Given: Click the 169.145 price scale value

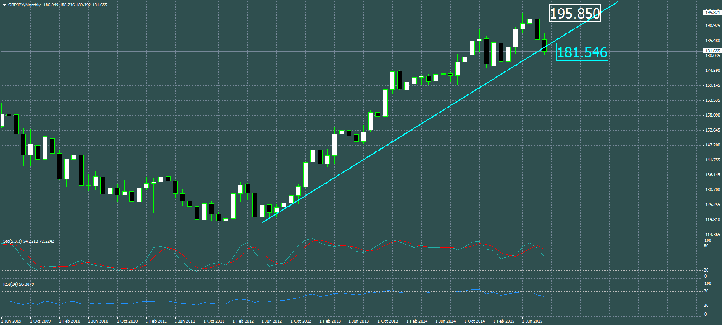Looking at the screenshot, I should click(x=712, y=85).
